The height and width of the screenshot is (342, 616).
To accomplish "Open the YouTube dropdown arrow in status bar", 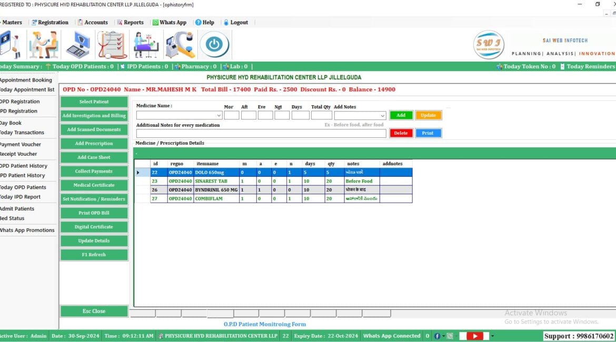I will (492, 336).
